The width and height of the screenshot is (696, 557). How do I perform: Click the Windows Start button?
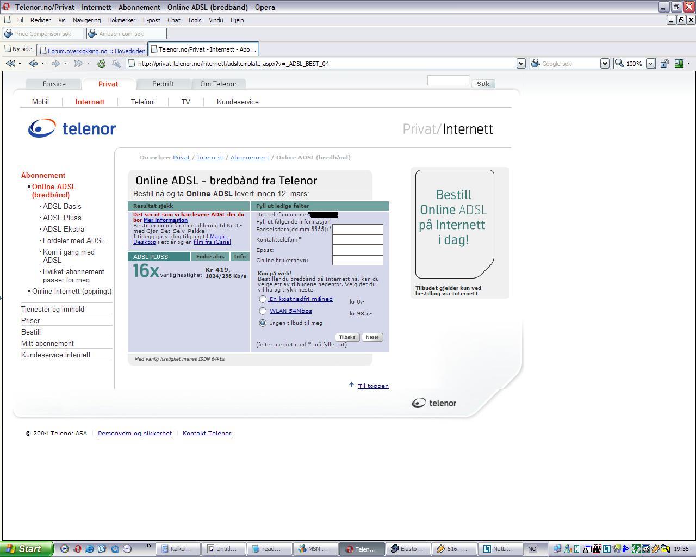[x=27, y=549]
